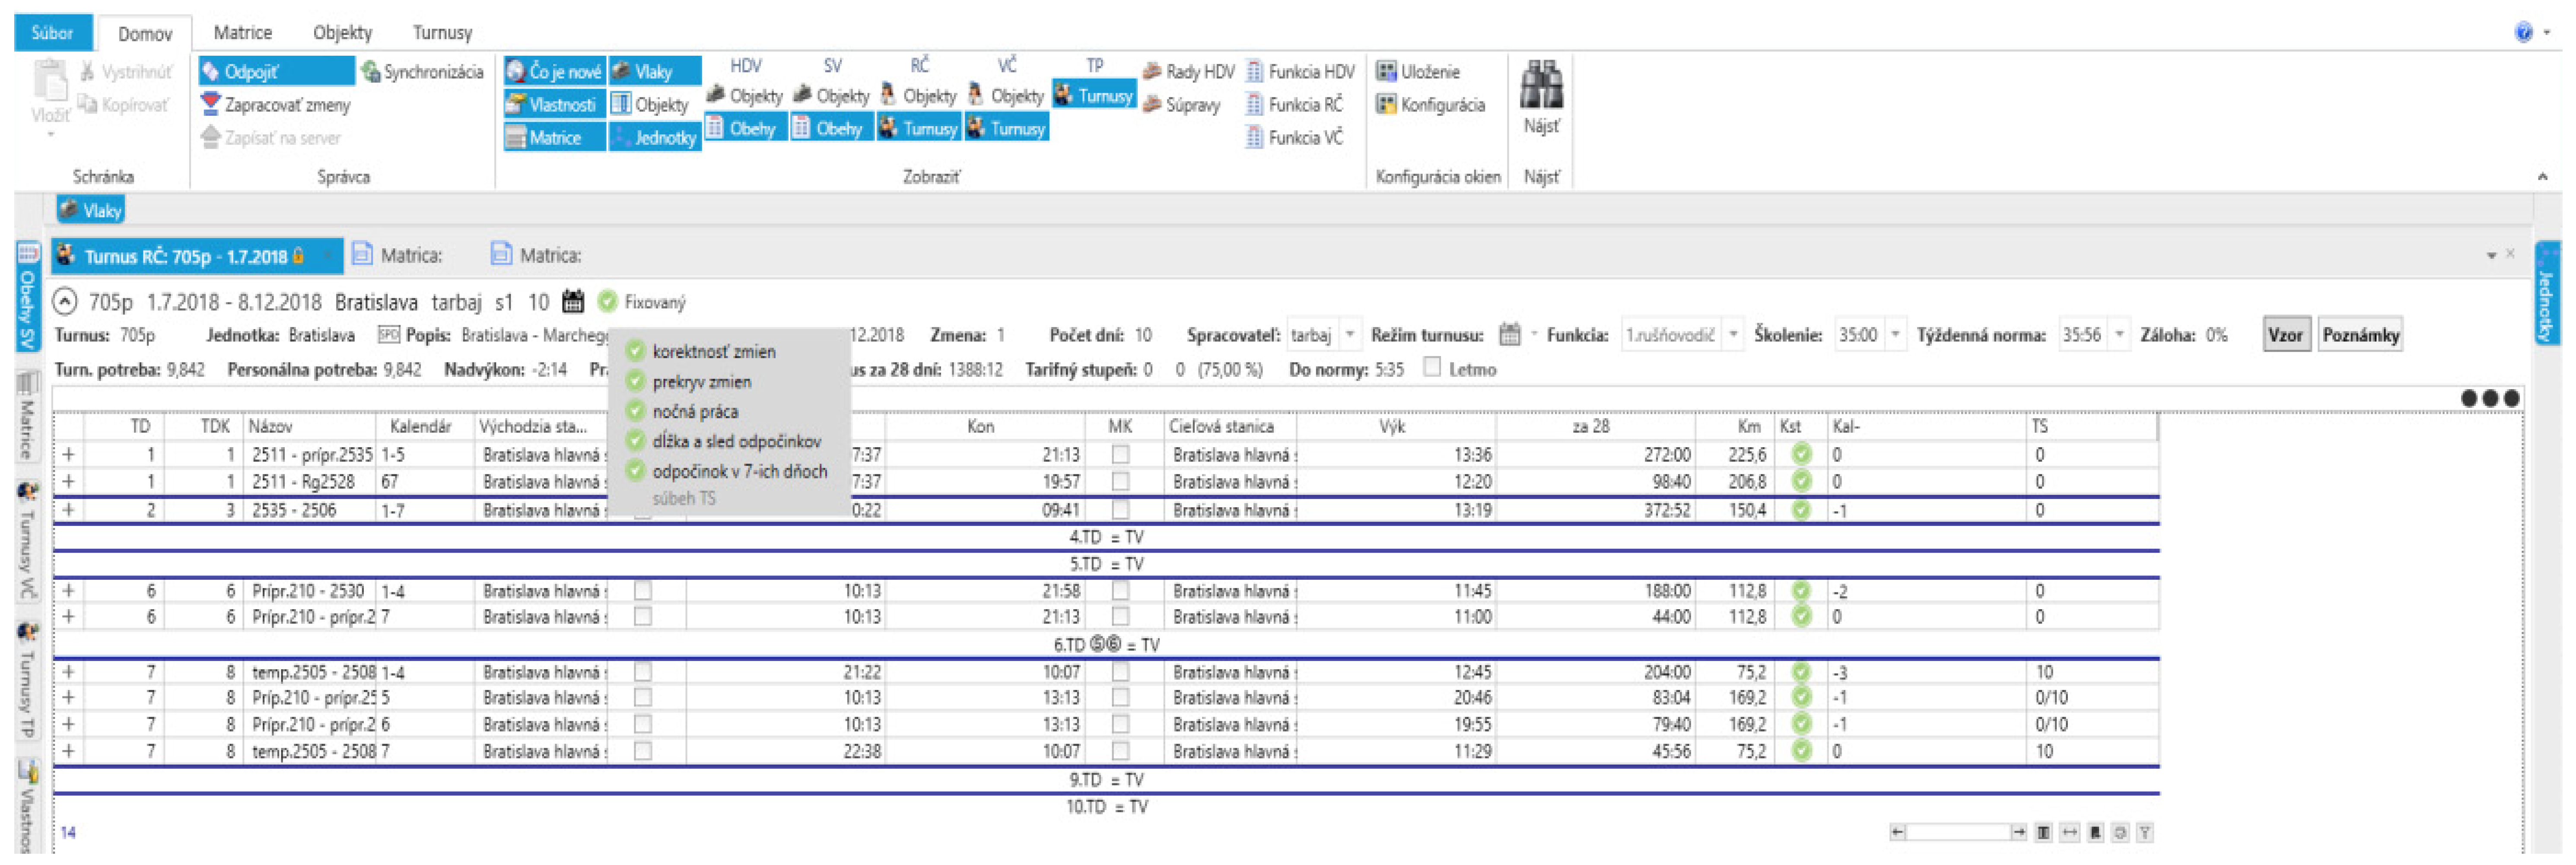2576x865 pixels.
Task: Open the Súpravy view icon
Action: pyautogui.click(x=1152, y=105)
